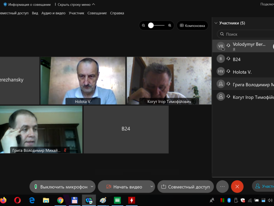Click the Компоновка layout button

click(x=192, y=25)
